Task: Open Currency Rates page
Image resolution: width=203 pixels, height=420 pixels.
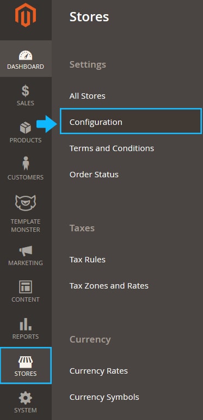Action: pyautogui.click(x=99, y=371)
